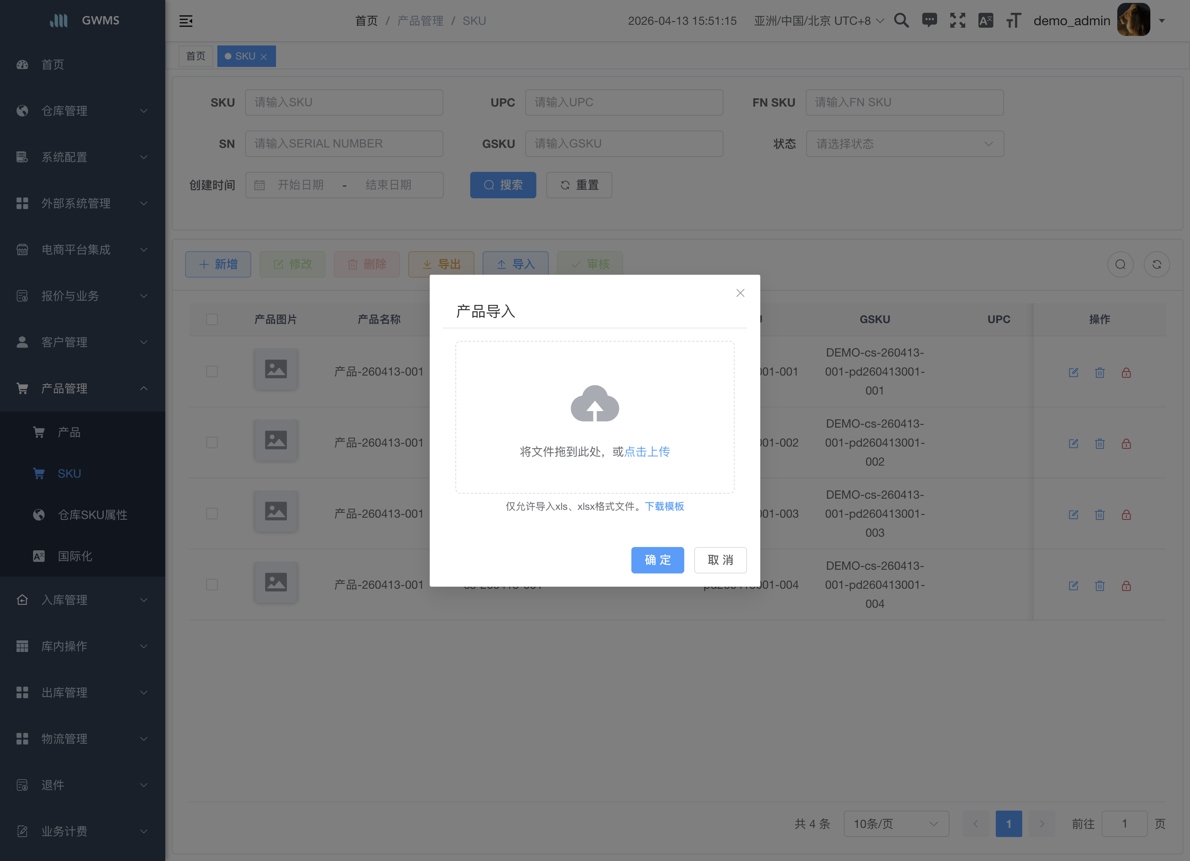Check the fourth row's checkbox

(212, 585)
